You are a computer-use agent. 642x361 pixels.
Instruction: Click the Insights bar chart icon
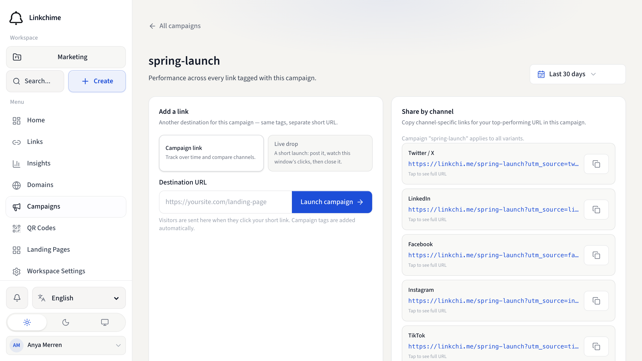(x=17, y=163)
